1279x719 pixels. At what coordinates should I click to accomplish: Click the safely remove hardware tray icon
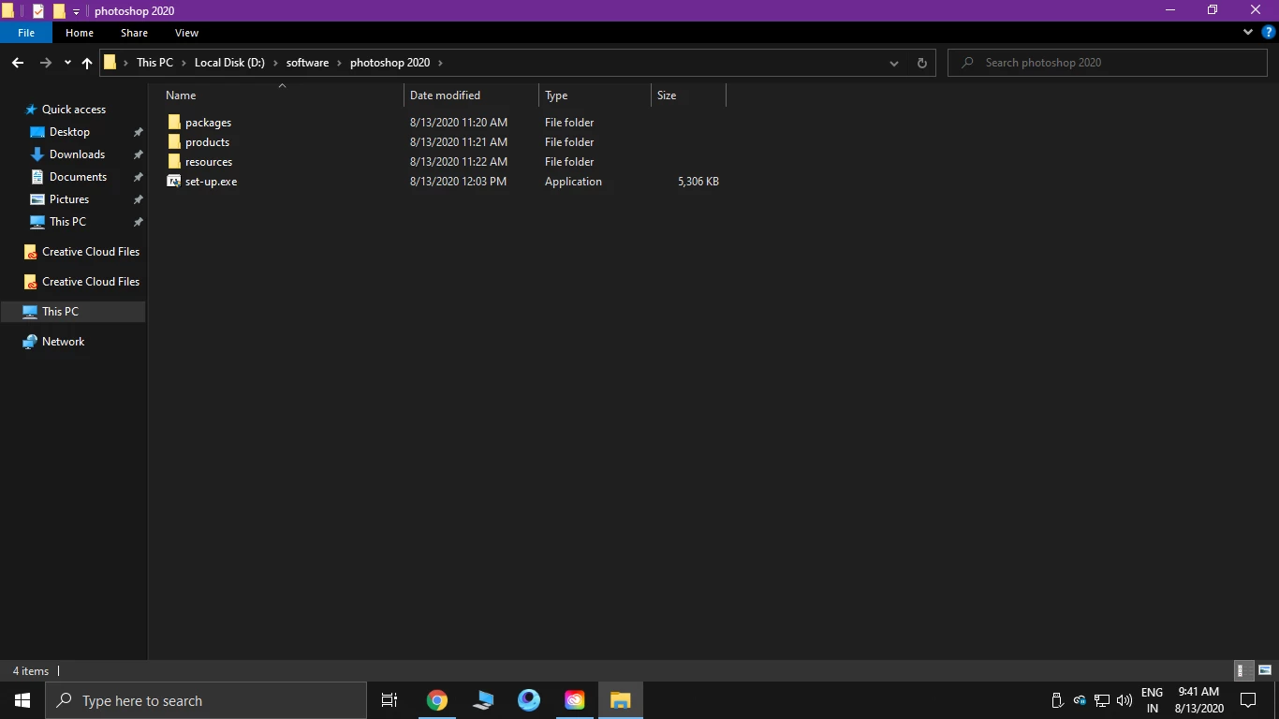point(1057,700)
